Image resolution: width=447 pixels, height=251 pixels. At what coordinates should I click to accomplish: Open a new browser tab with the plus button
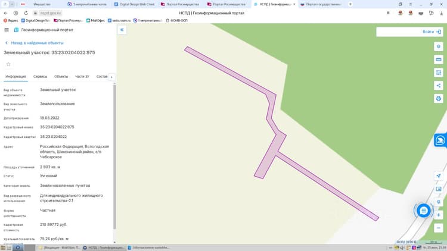click(350, 4)
